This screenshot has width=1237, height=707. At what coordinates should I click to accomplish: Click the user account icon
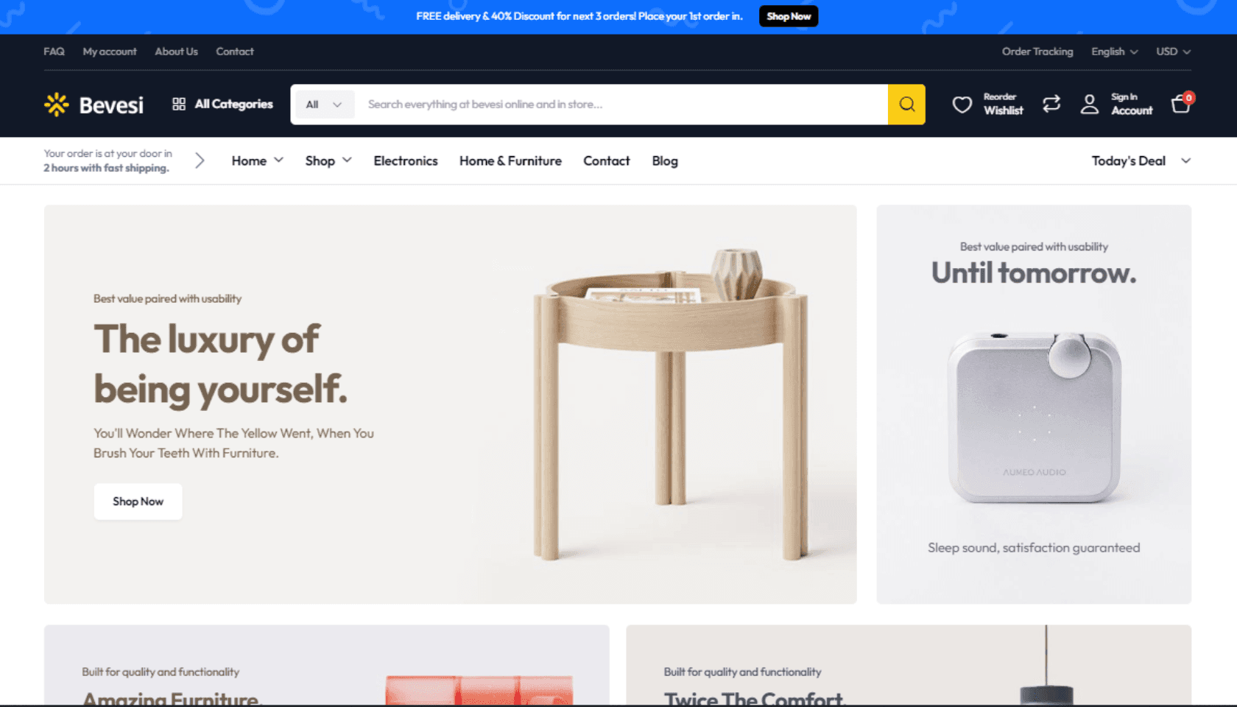(1089, 105)
